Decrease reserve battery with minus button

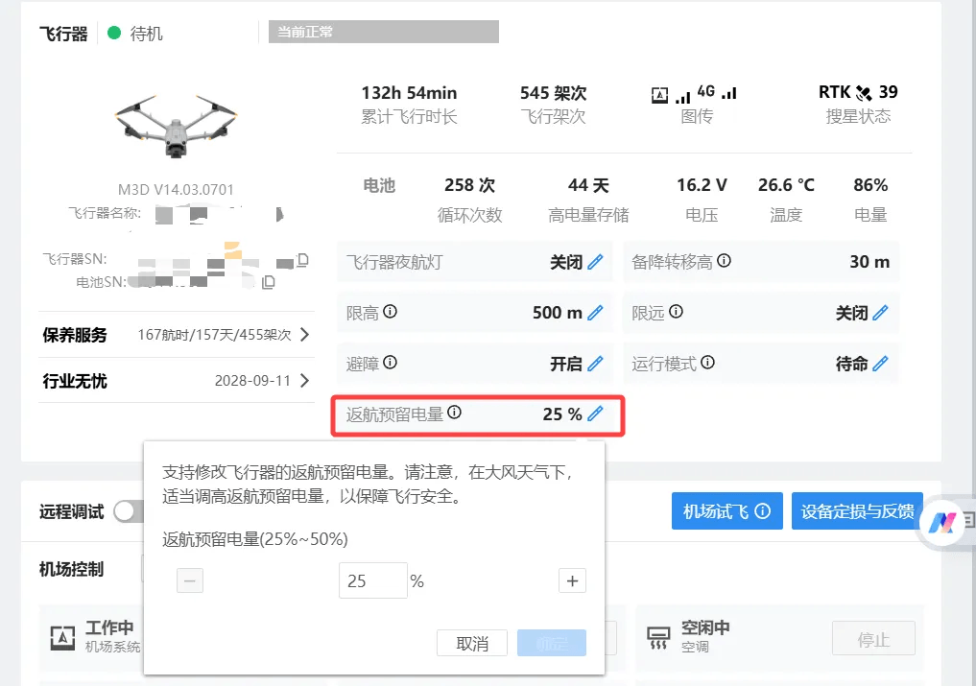pyautogui.click(x=190, y=580)
